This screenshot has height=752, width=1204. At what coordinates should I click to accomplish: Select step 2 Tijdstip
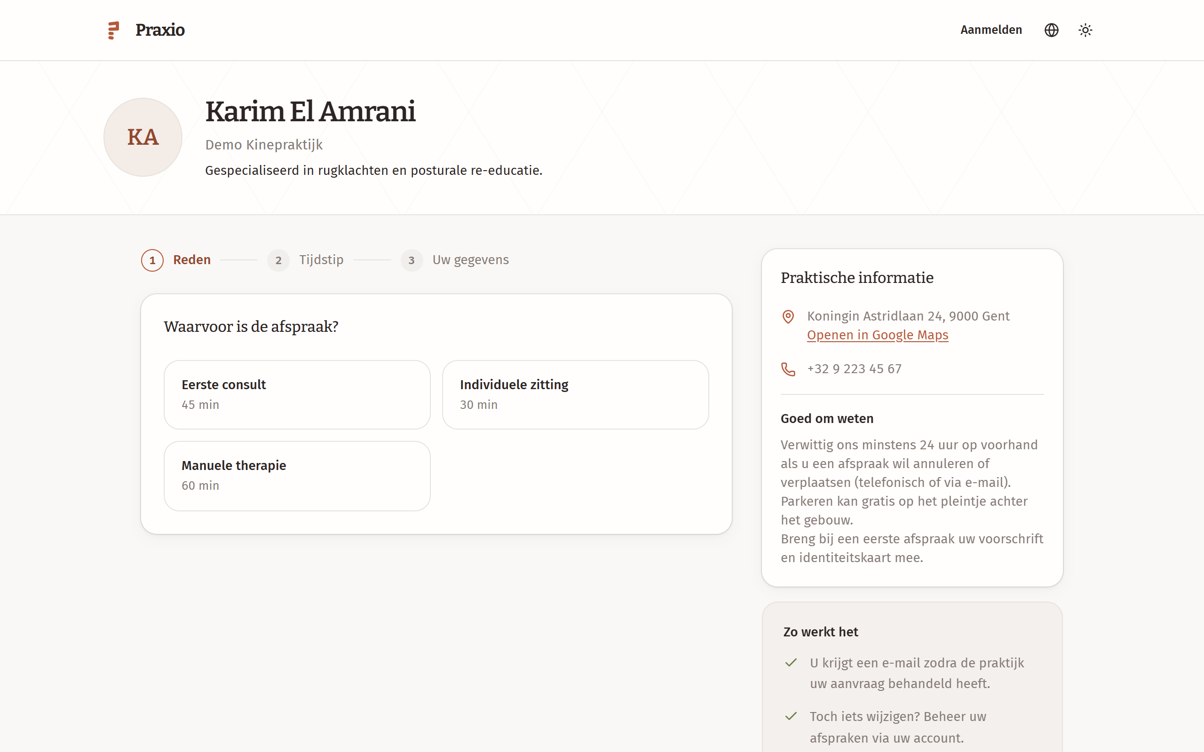click(306, 260)
